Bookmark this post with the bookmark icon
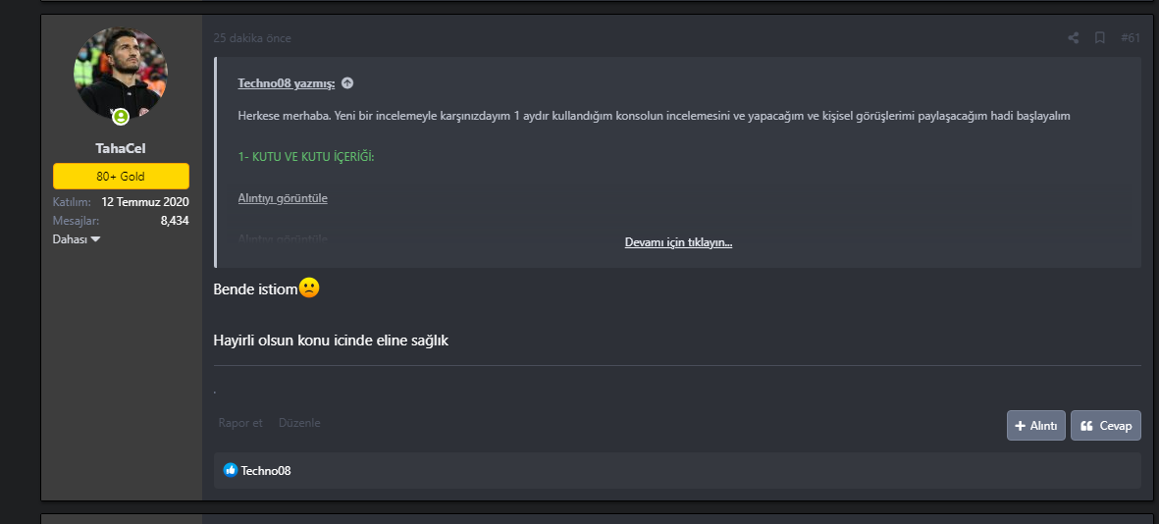1159x524 pixels. [x=1100, y=38]
